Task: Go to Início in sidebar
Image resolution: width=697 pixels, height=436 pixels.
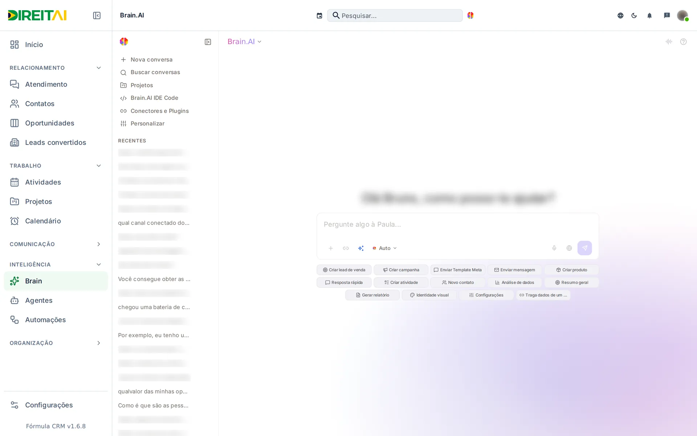Action: tap(56, 45)
